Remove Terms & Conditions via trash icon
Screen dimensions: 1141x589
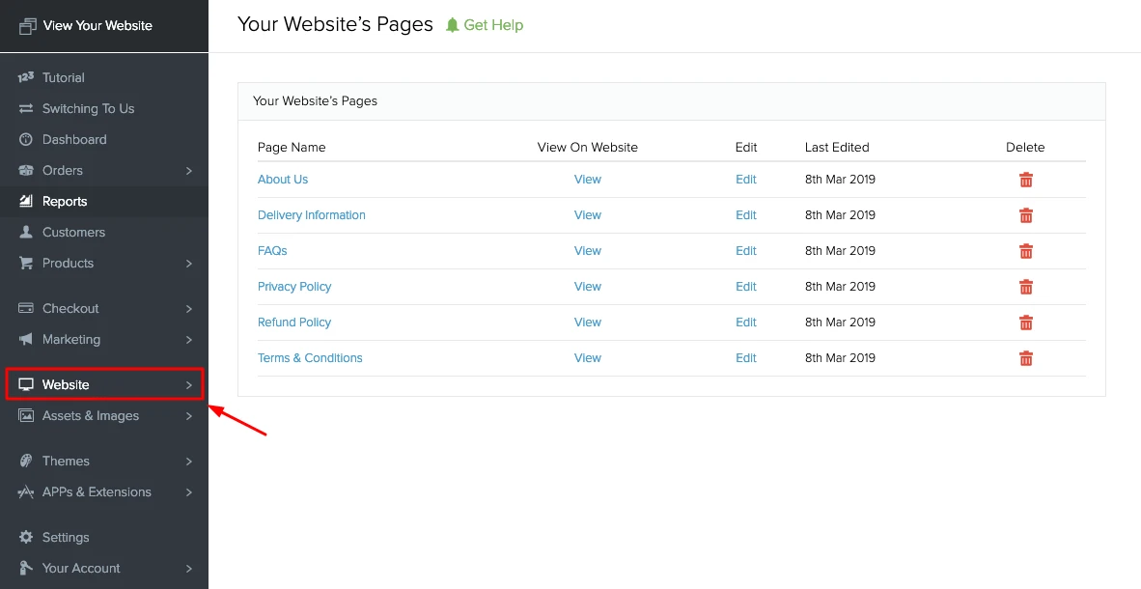tap(1026, 358)
